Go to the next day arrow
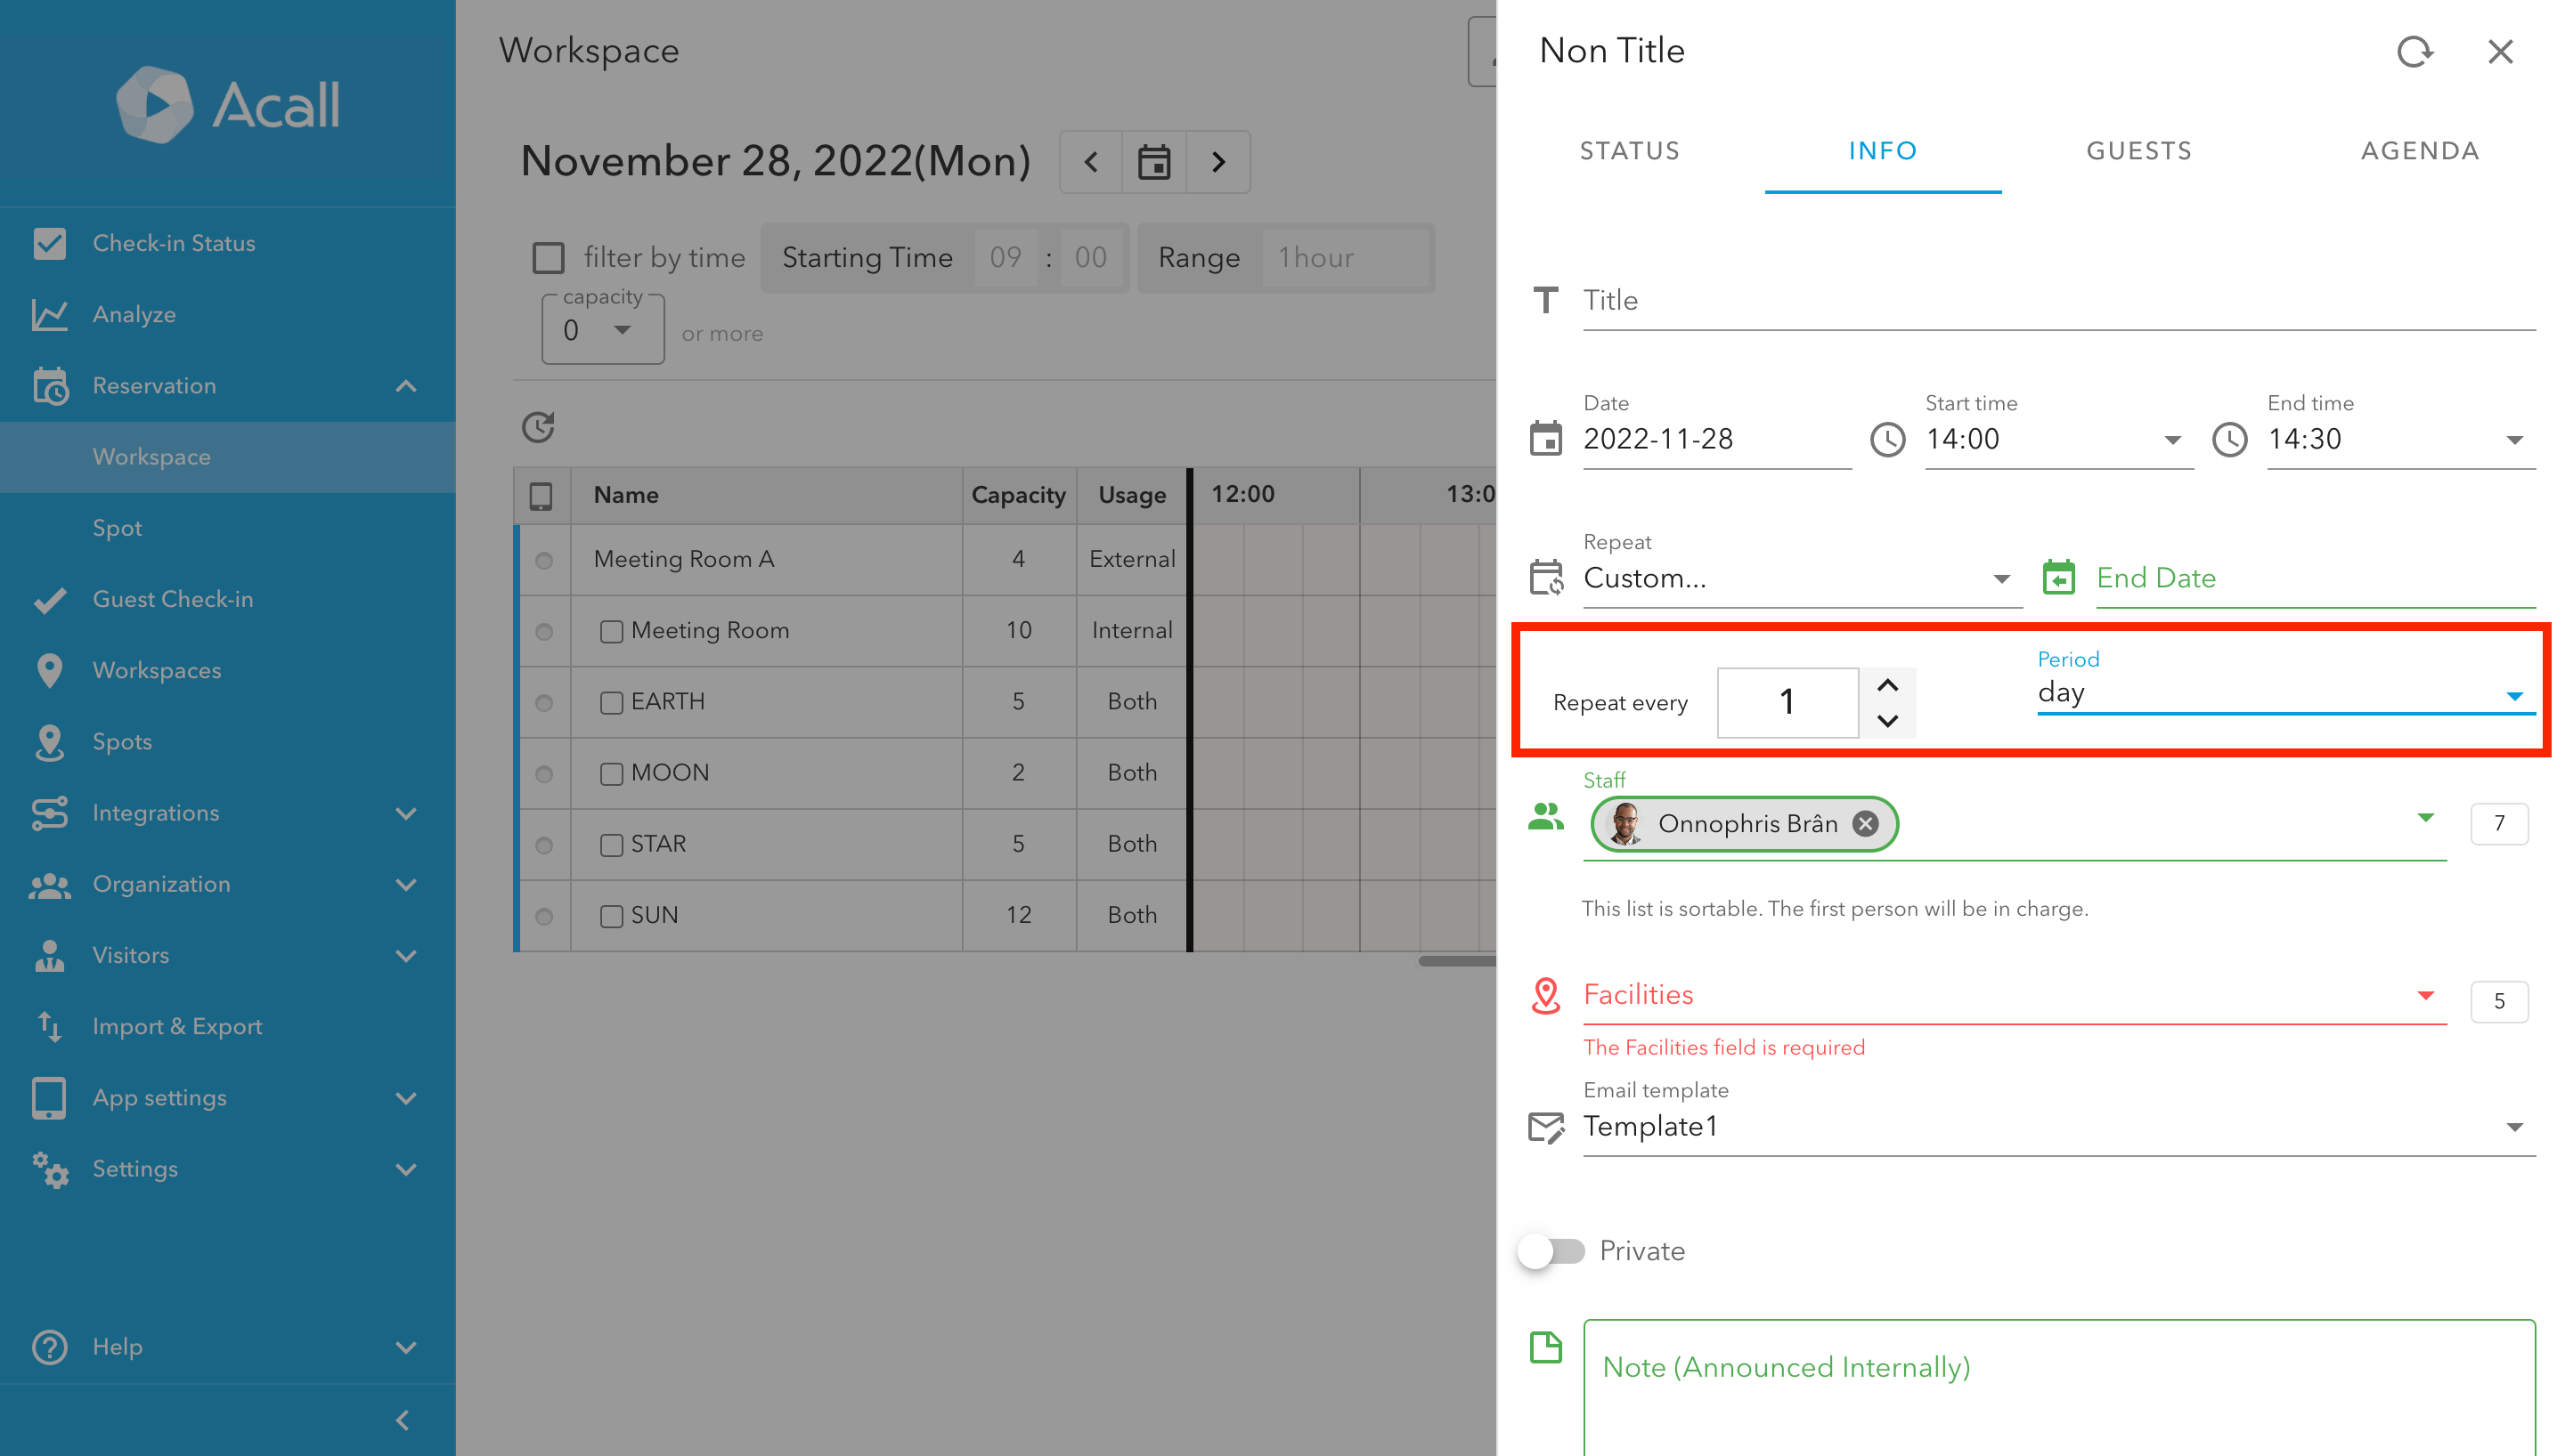2565x1456 pixels. coord(1217,162)
